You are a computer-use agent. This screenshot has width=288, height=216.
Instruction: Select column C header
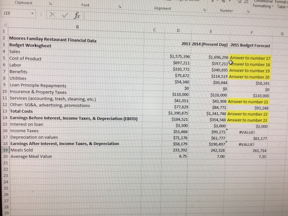(x=154, y=30)
